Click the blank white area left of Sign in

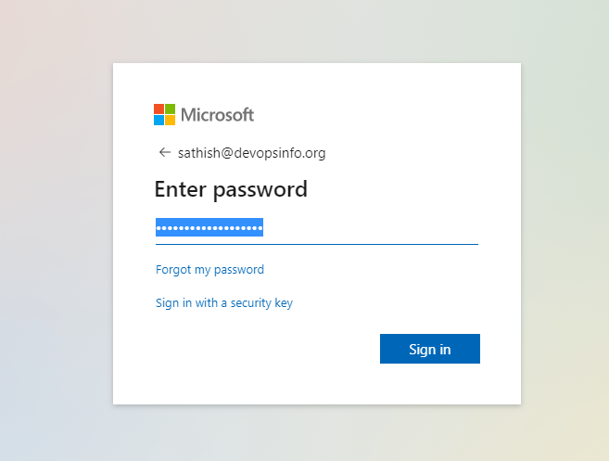click(260, 350)
